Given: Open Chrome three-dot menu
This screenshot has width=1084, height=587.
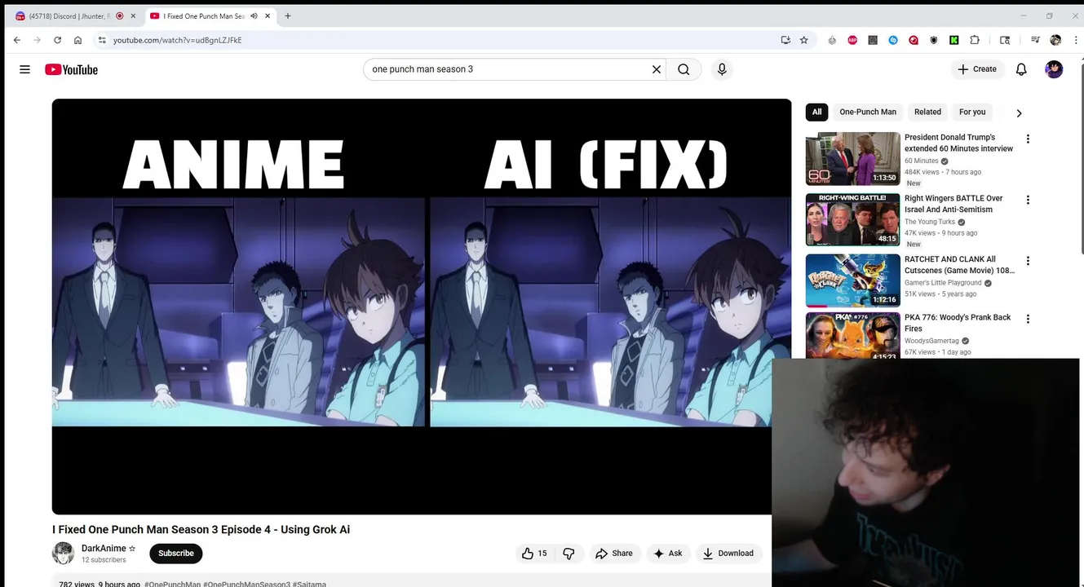Looking at the screenshot, I should (1075, 40).
